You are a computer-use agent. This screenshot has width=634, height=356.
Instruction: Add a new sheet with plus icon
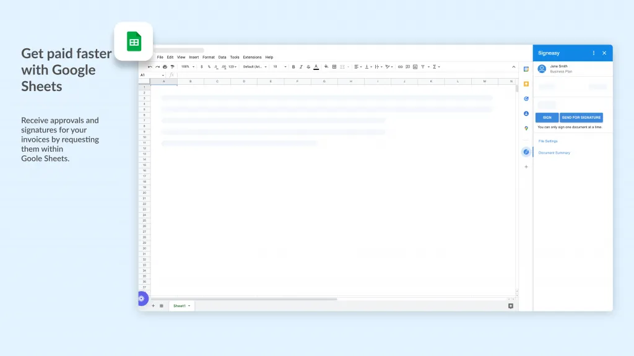click(154, 306)
